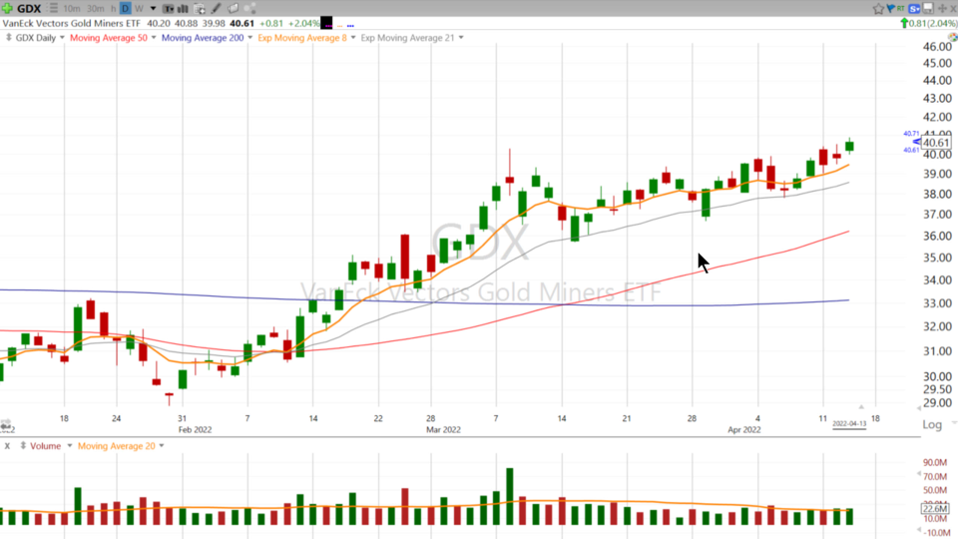Viewport: 958px width, 539px height.
Task: Click the GDX Daily plot label
Action: click(x=36, y=38)
